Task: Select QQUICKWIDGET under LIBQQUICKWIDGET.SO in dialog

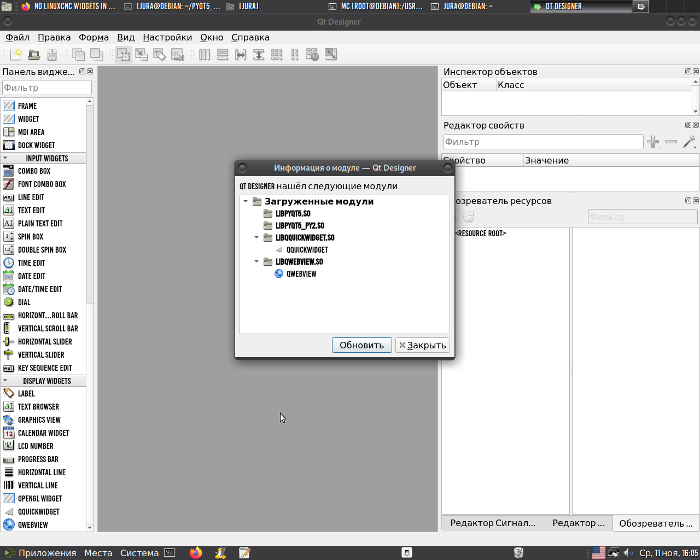Action: tap(307, 249)
